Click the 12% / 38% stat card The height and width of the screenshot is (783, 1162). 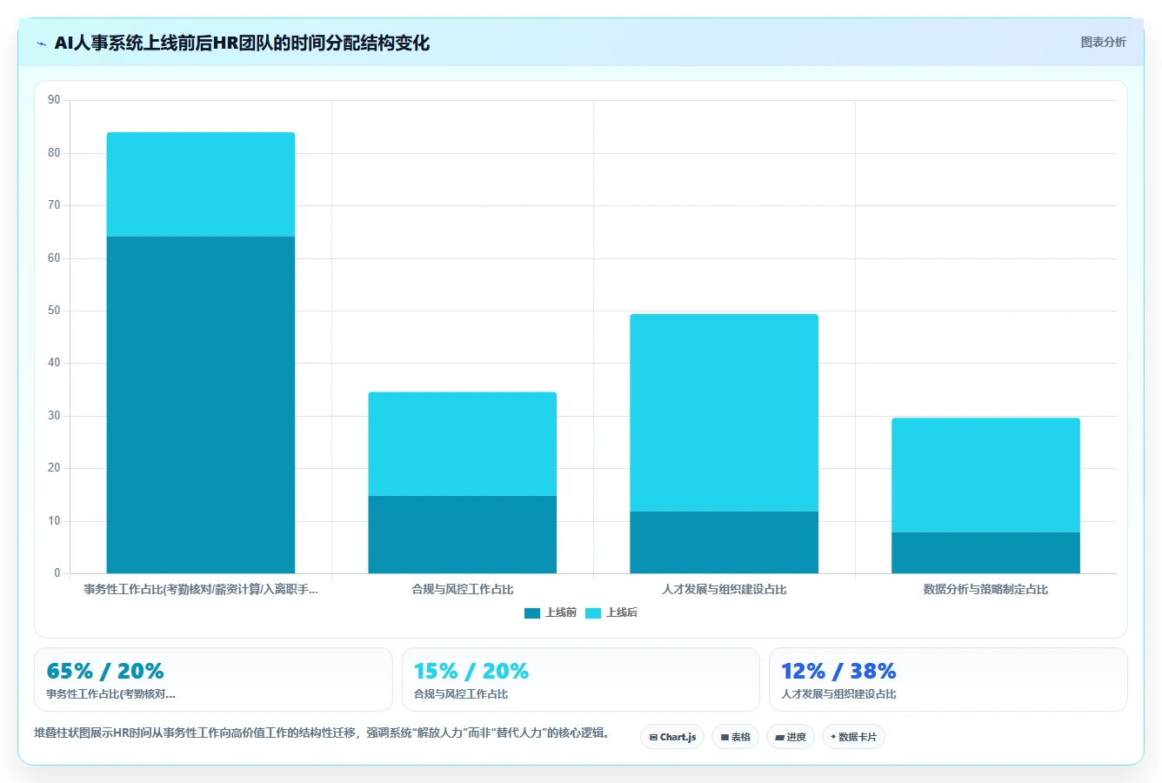pos(948,679)
